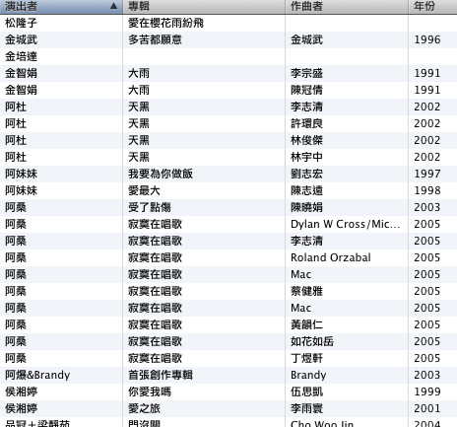Select the 金城武 多苦都願意 row
457x427 pixels.
point(228,39)
